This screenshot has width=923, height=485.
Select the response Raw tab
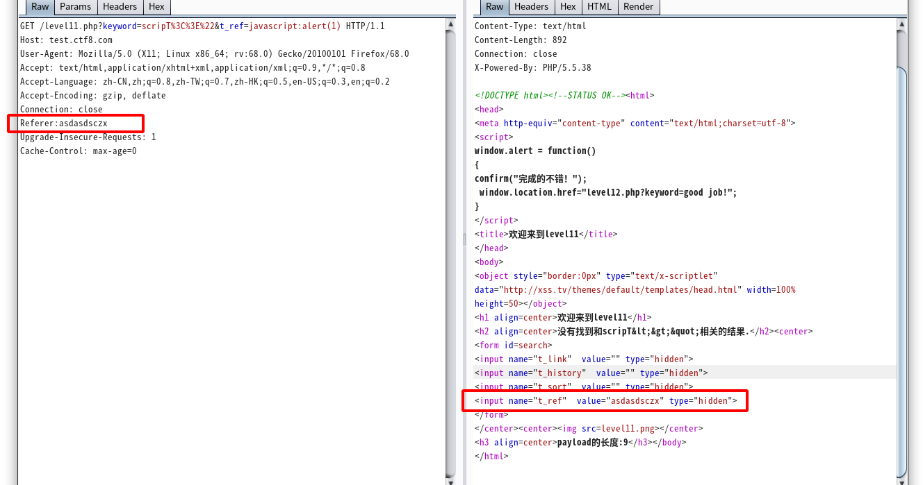click(494, 7)
